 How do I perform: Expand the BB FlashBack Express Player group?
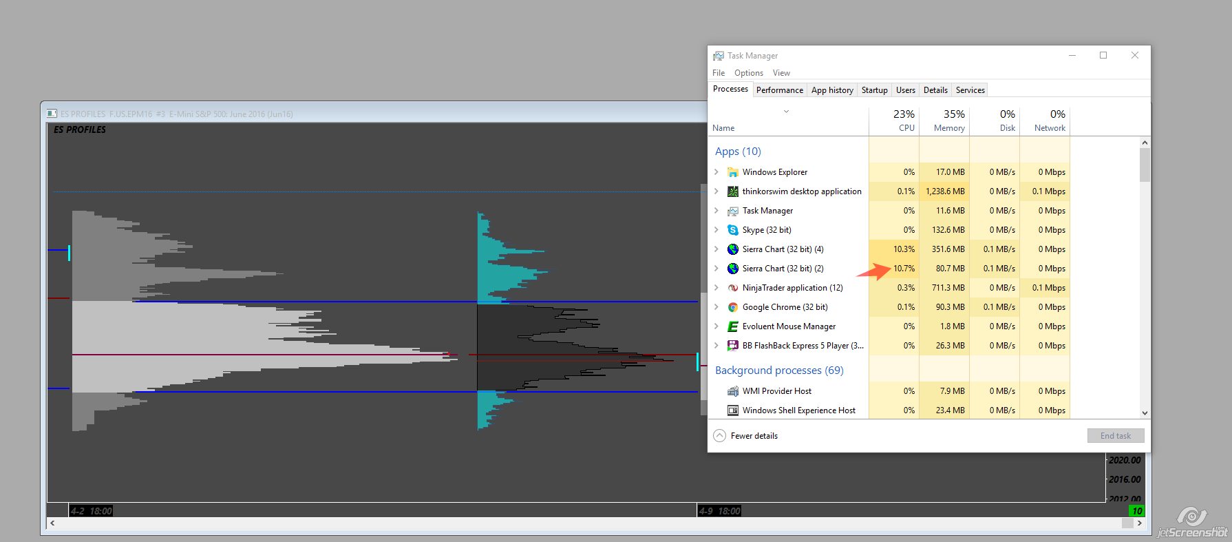[x=716, y=346]
